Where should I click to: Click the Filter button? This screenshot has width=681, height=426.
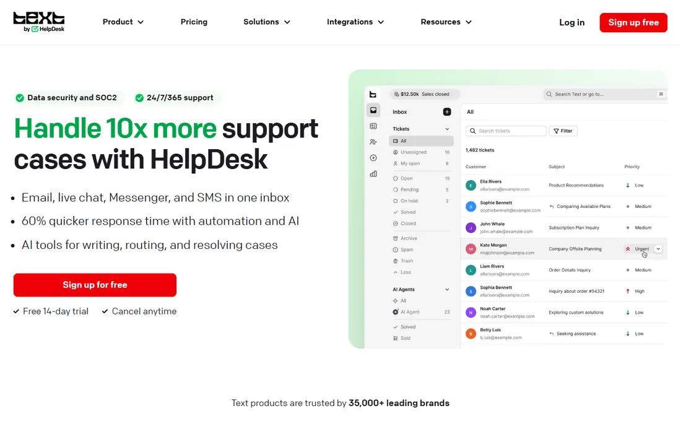point(563,131)
